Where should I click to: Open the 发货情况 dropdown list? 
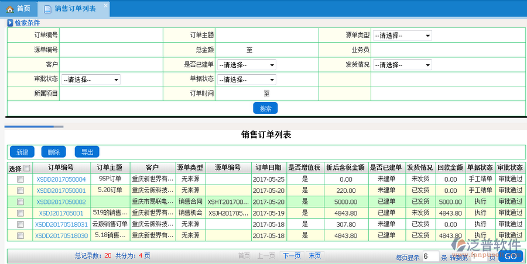click(x=402, y=65)
